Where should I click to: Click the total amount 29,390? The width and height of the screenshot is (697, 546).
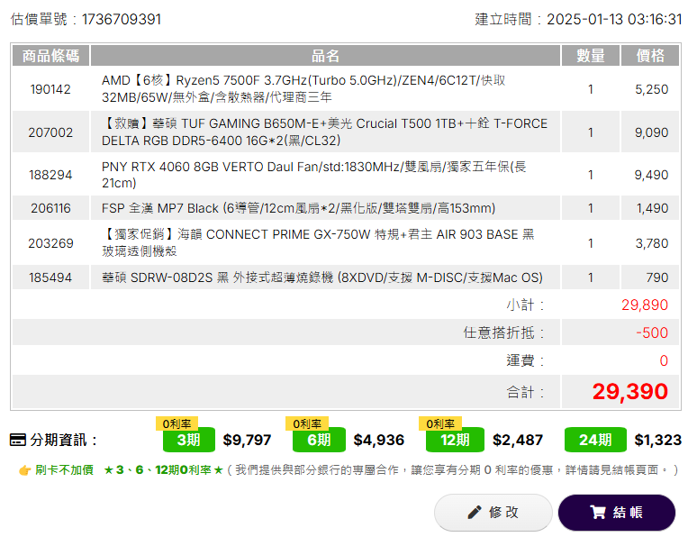coord(629,392)
